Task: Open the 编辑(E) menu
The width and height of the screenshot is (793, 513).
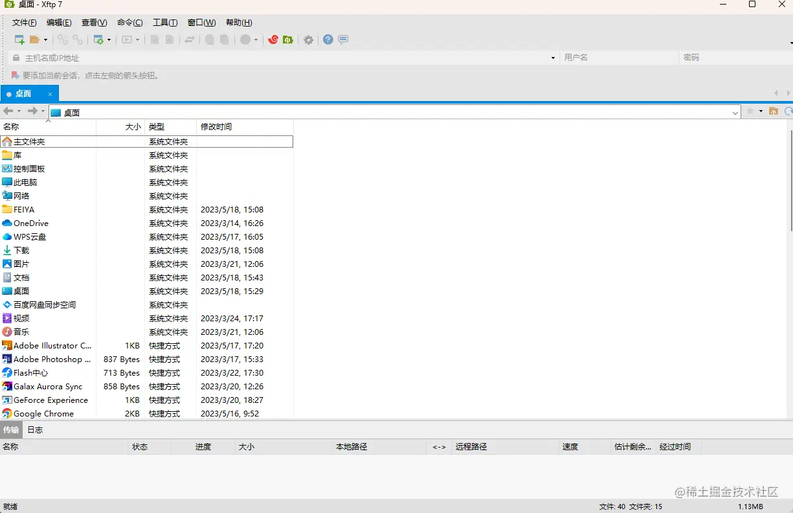Action: (59, 23)
